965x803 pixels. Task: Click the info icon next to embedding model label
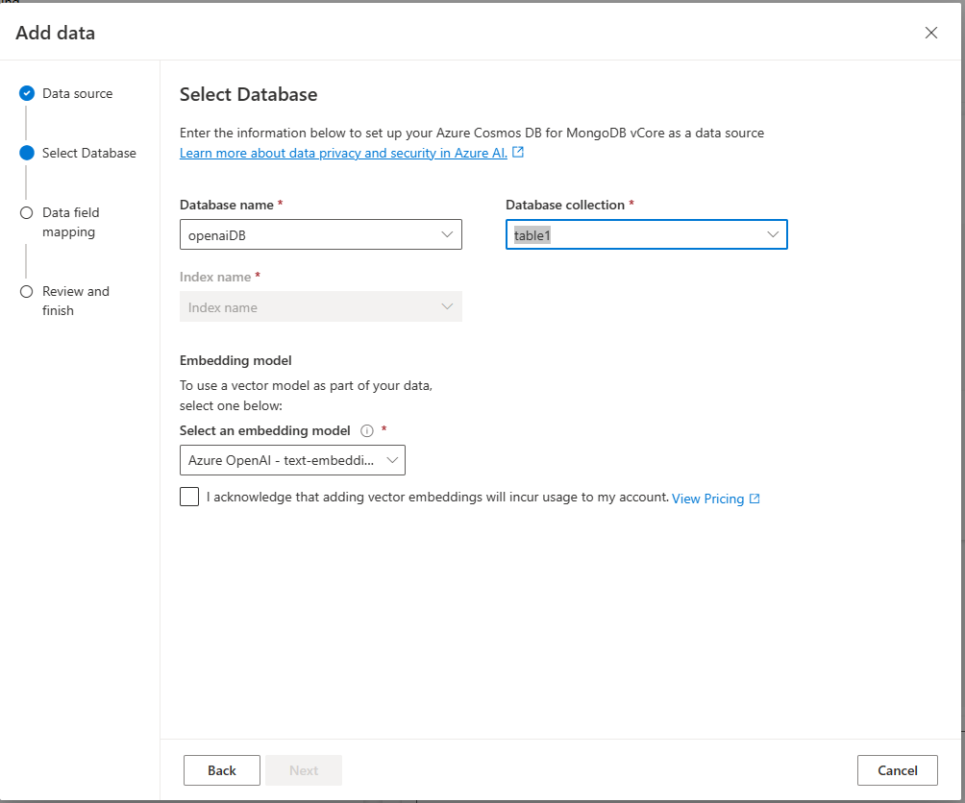click(x=366, y=430)
